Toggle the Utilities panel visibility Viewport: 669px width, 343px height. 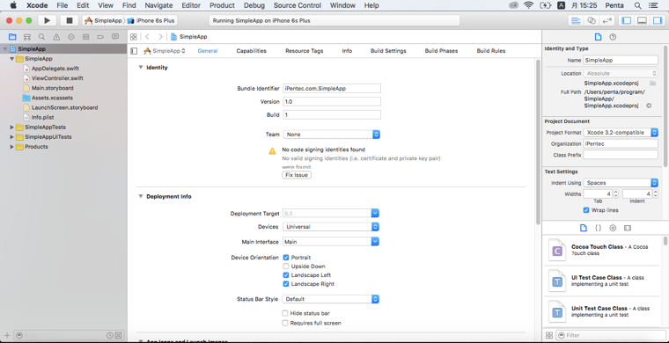click(x=657, y=20)
